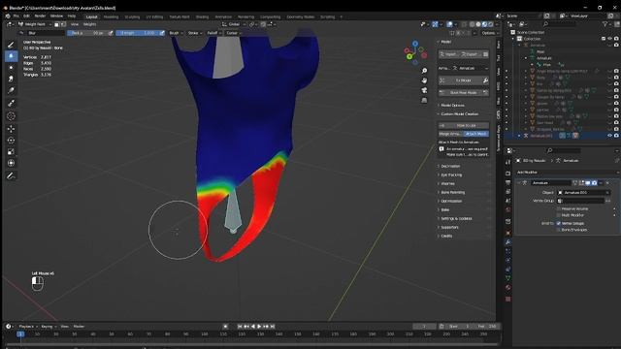This screenshot has width=621, height=349.
Task: Uncheck Vertex Groups bind option
Action: 559,223
